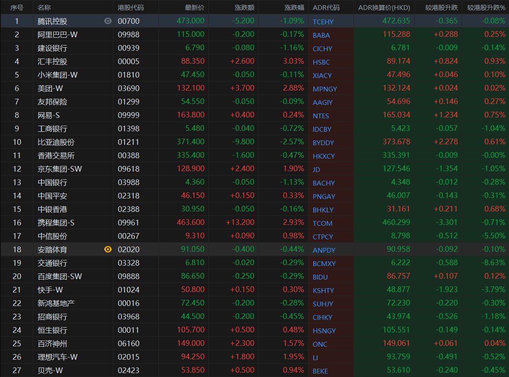Open CTPCY ADR code link
The image size is (509, 377).
click(x=323, y=237)
